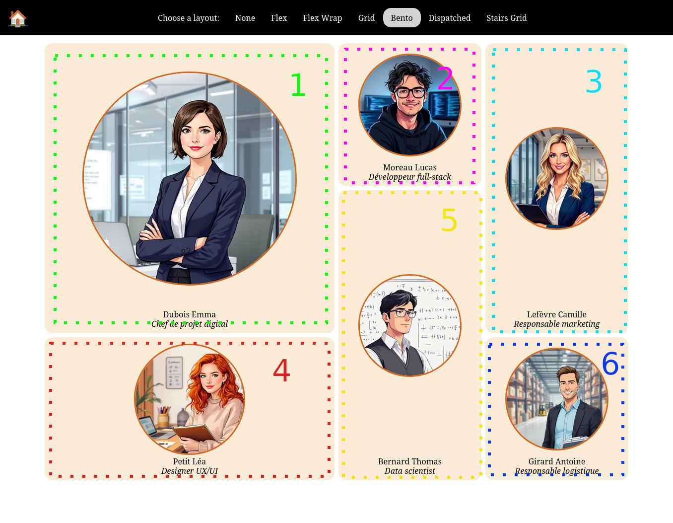The image size is (673, 523).
Task: Click the home house icon
Action: point(18,18)
